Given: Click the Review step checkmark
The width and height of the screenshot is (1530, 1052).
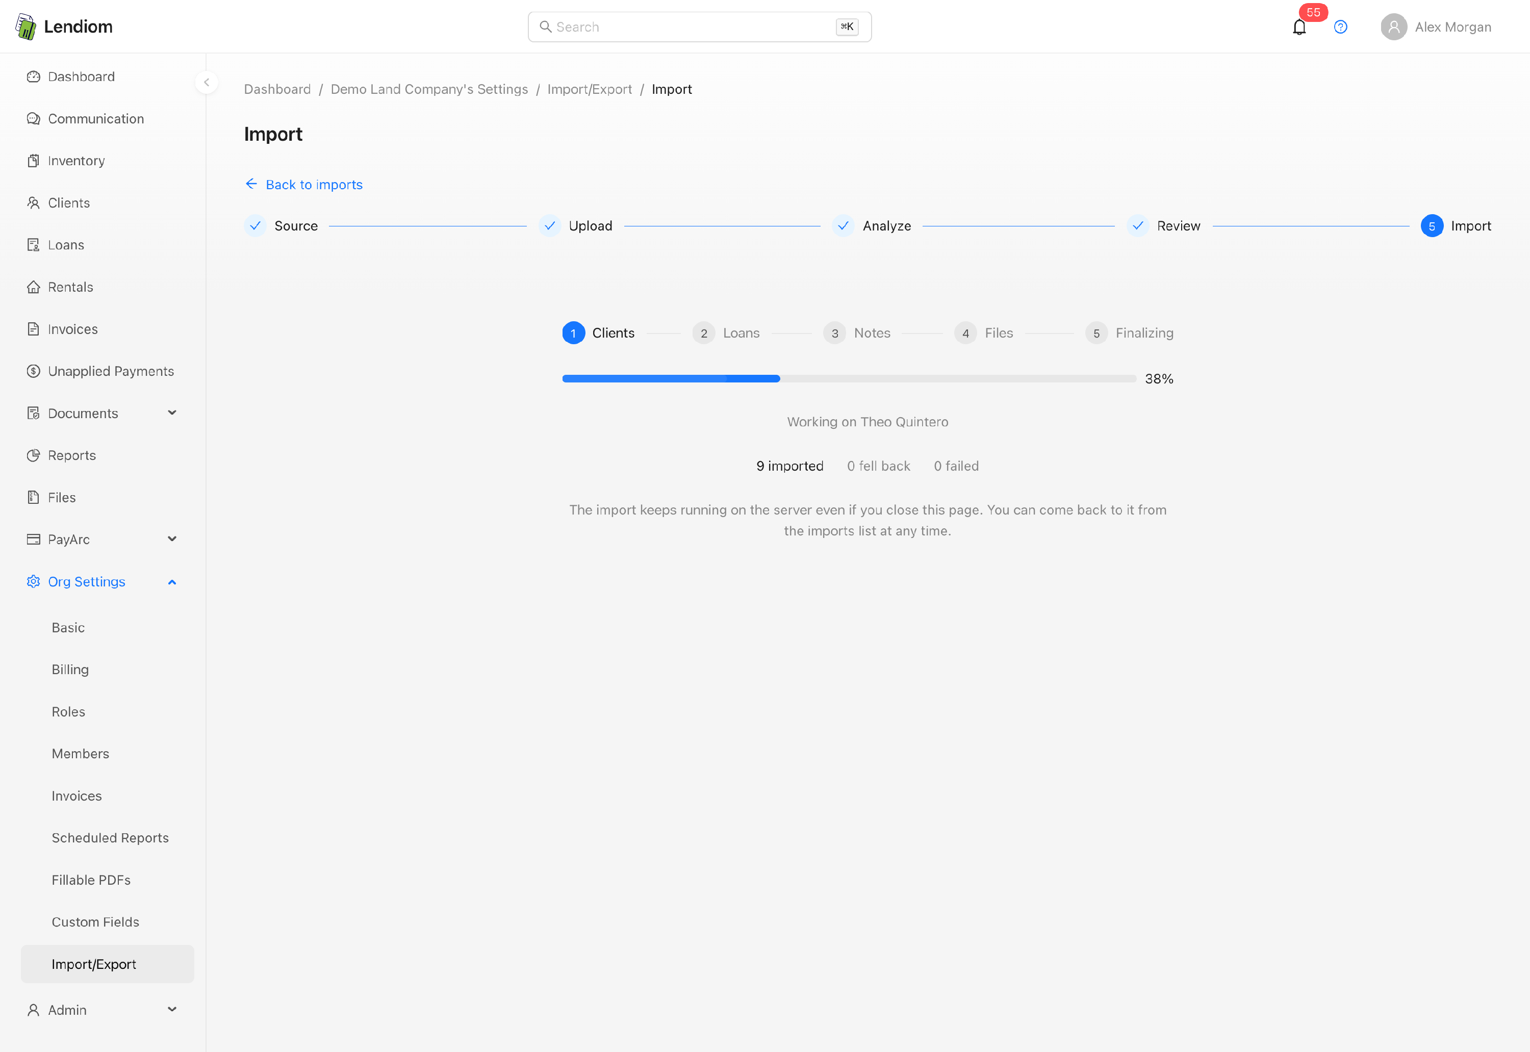Looking at the screenshot, I should tap(1138, 226).
